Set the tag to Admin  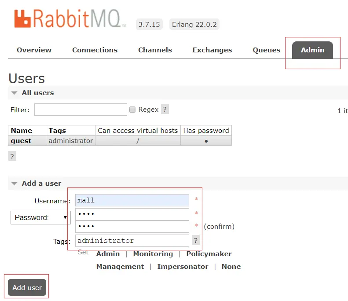(108, 254)
